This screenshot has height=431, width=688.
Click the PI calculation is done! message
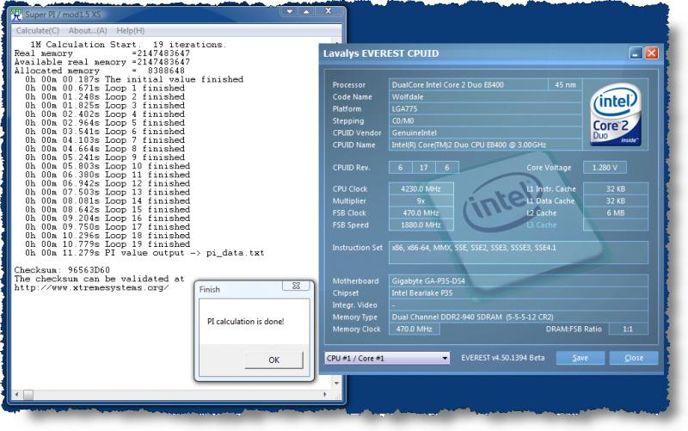[245, 322]
